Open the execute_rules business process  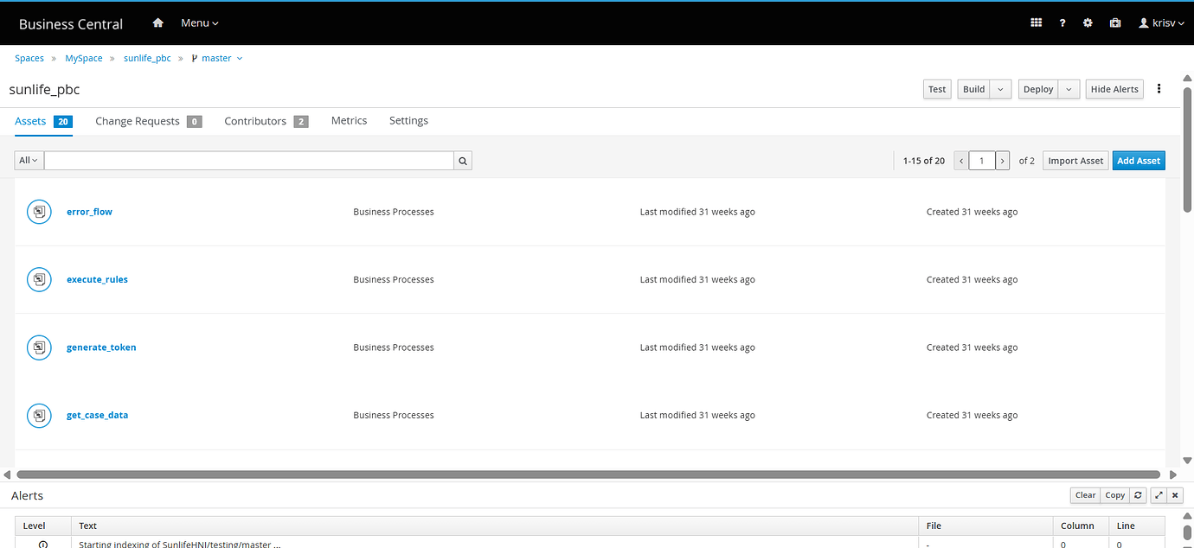click(x=97, y=278)
